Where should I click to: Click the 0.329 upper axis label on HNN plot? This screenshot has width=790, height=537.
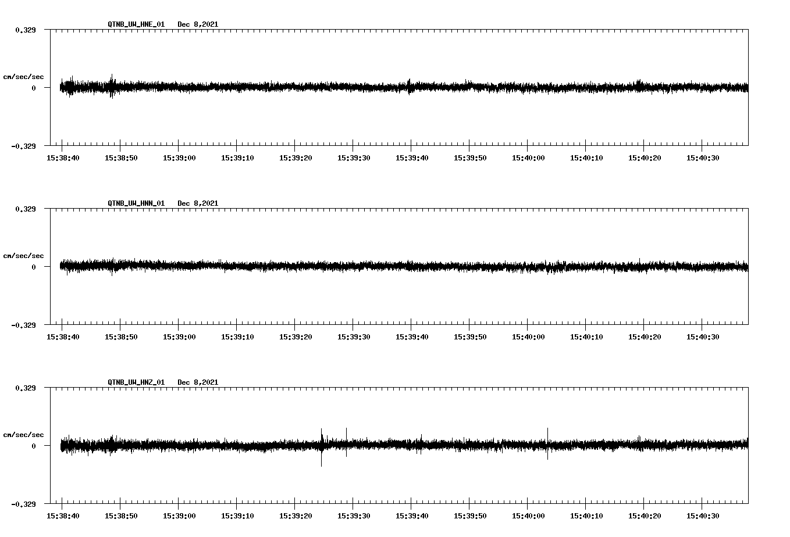point(25,209)
